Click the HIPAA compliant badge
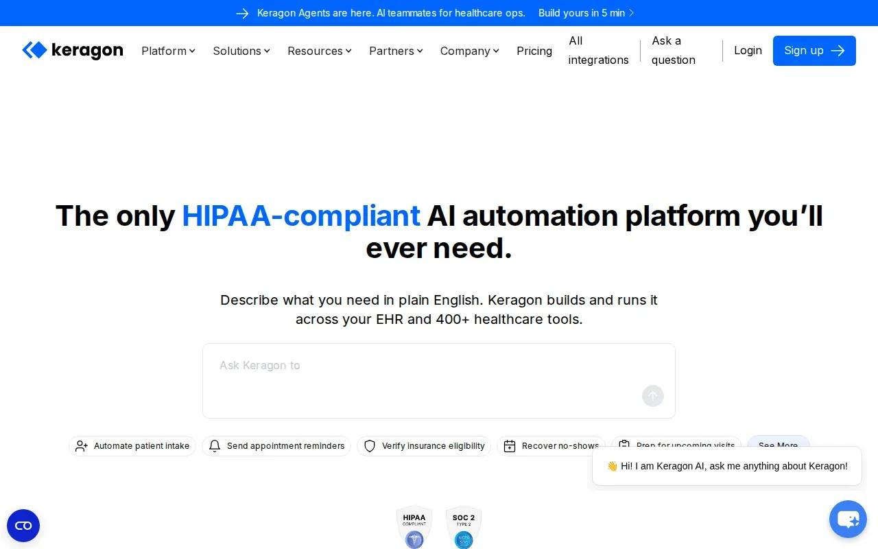The width and height of the screenshot is (878, 549). click(x=414, y=528)
